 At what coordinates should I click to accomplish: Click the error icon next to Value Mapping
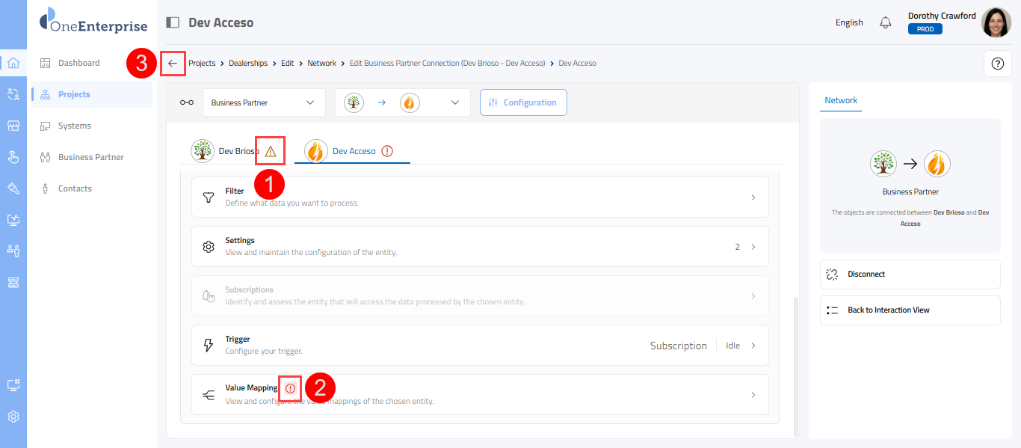click(x=290, y=388)
